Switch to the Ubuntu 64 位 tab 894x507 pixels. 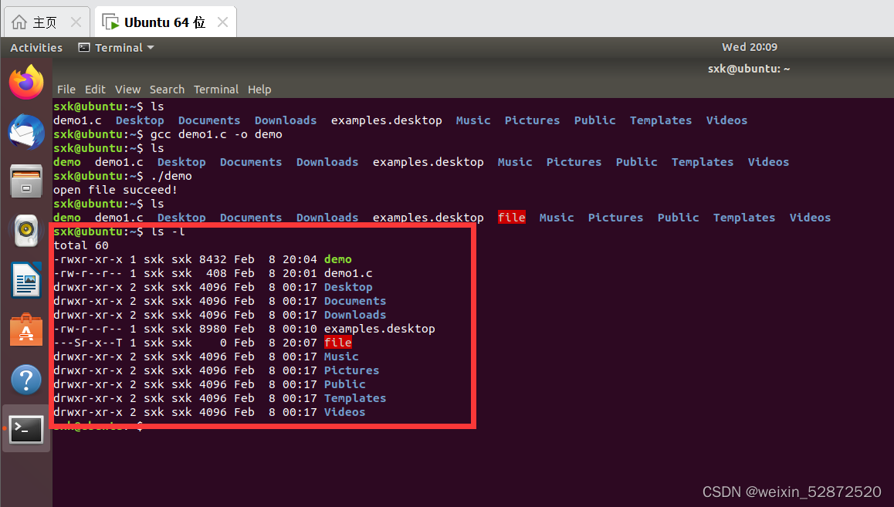(x=165, y=22)
